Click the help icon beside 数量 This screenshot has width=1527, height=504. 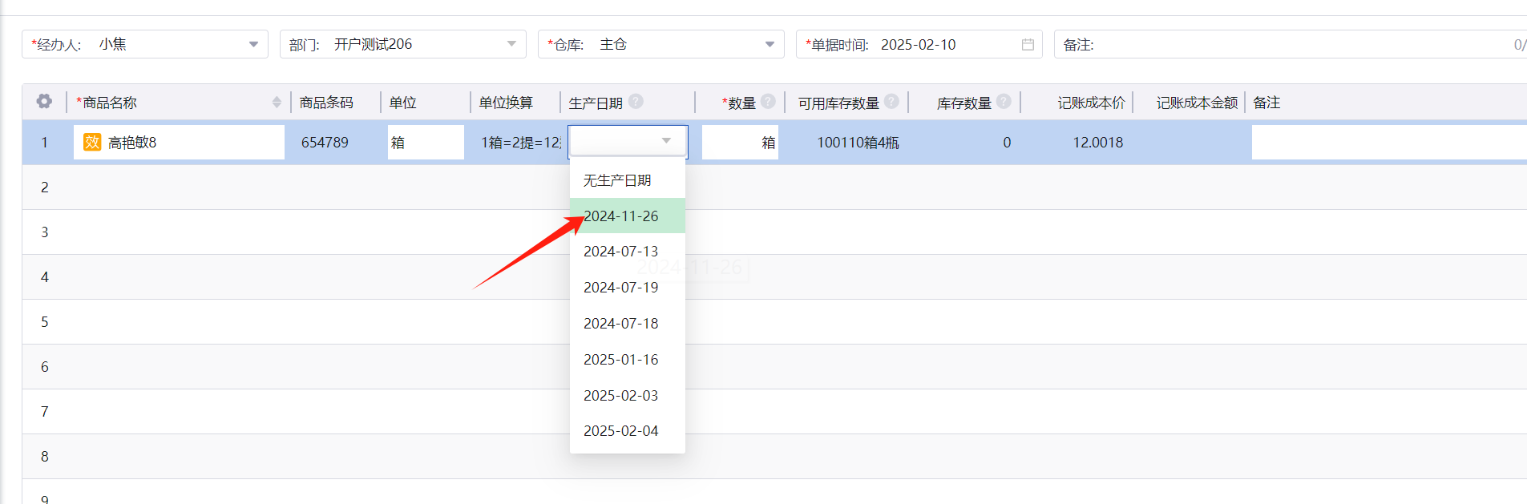[x=768, y=102]
